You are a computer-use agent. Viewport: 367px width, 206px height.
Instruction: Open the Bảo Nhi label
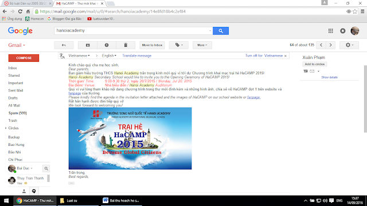[14, 152]
